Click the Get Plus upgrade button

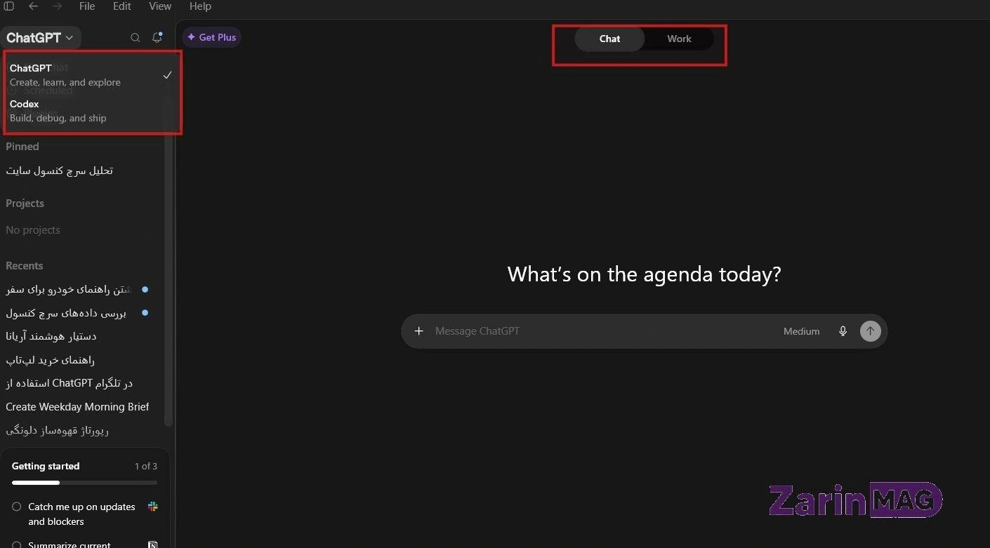211,37
